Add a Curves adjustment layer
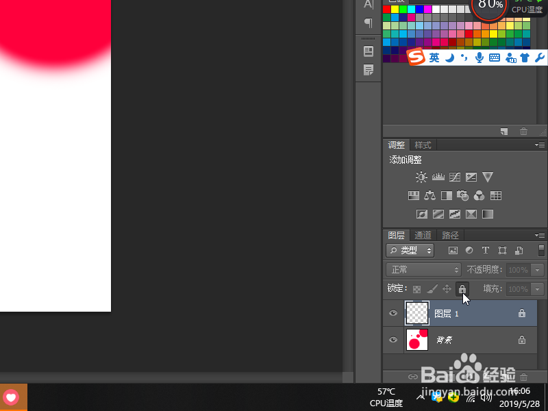This screenshot has height=411, width=548. click(x=455, y=177)
